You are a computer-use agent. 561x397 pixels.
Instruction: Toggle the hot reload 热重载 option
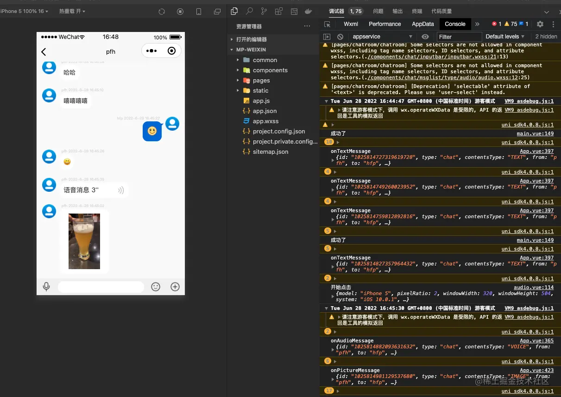[72, 11]
